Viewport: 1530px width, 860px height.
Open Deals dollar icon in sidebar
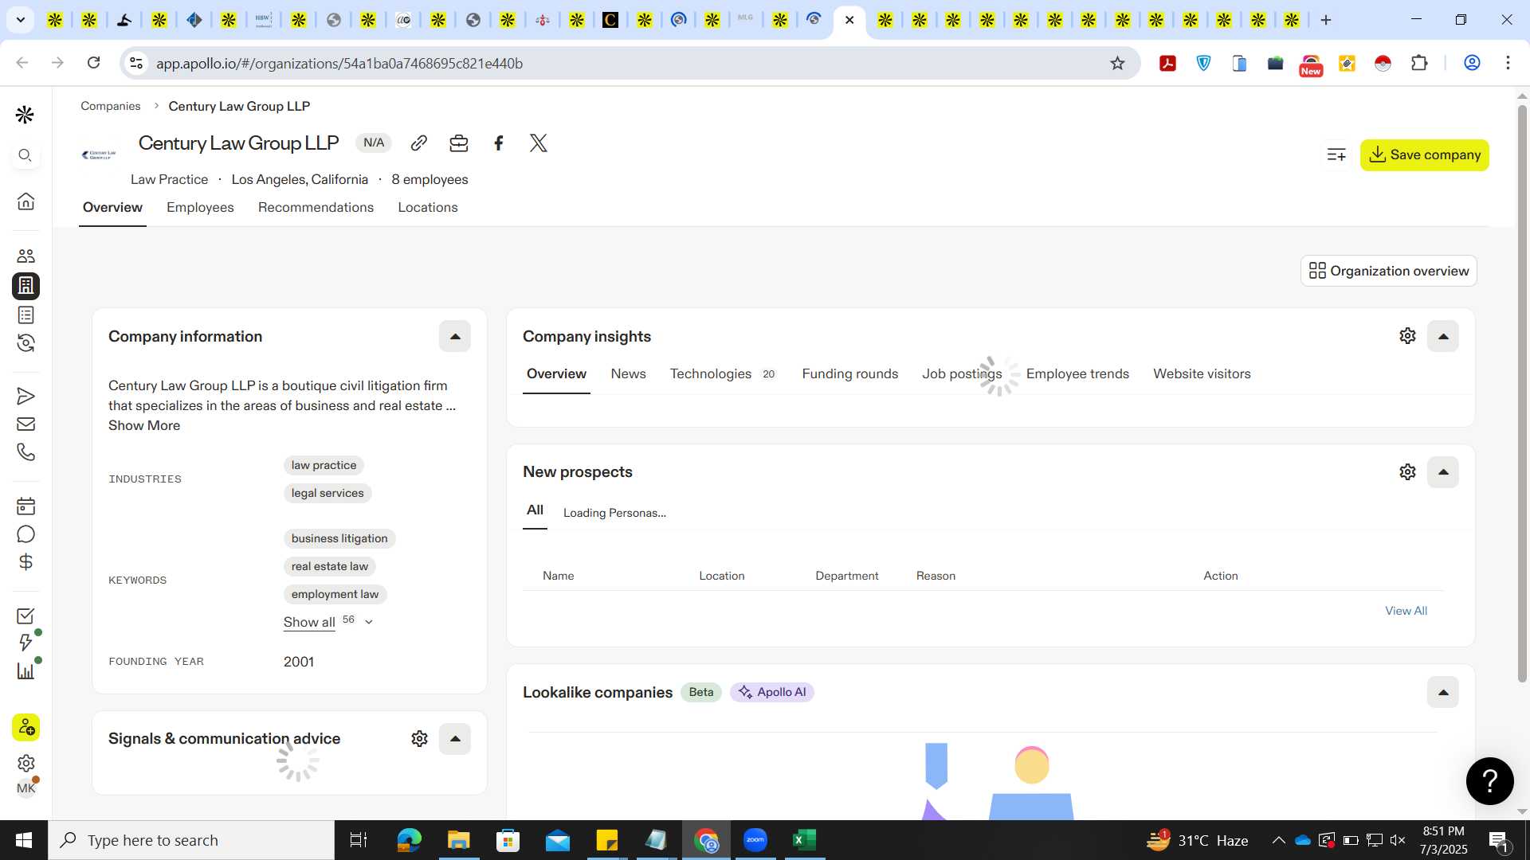25,562
